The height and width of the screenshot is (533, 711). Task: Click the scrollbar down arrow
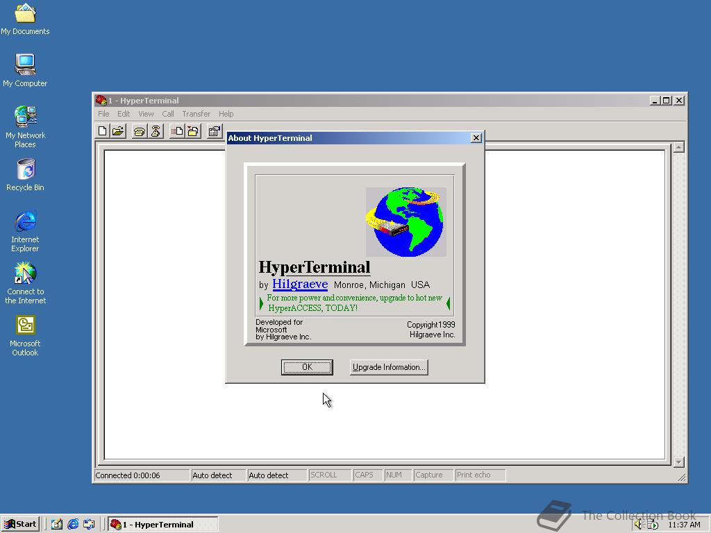click(679, 462)
